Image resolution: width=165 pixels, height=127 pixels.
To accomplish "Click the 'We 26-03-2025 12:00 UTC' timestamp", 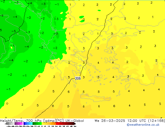I will (x=120, y=121).
